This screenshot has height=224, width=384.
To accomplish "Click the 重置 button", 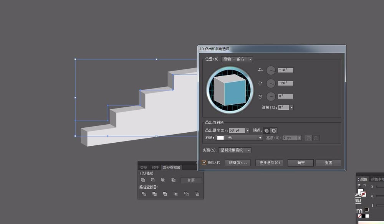I will [328, 163].
